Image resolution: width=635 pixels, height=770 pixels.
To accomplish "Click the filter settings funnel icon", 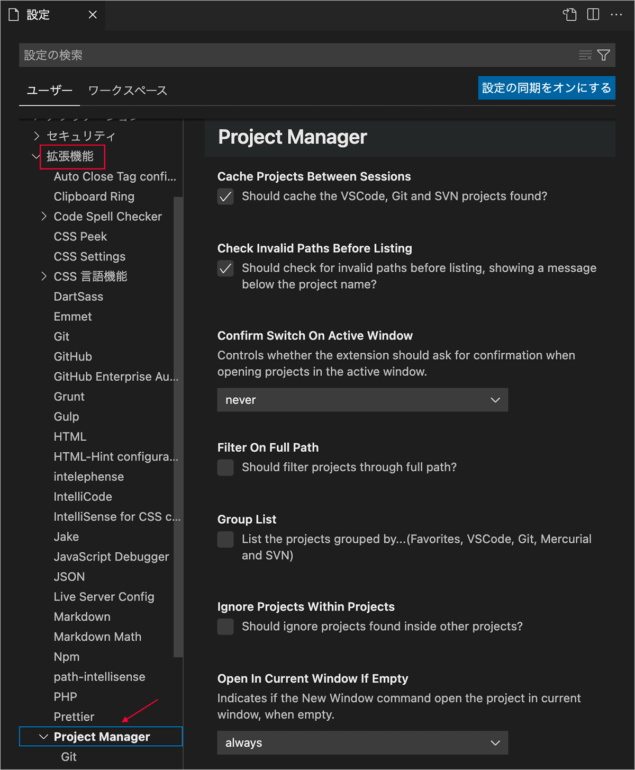I will pos(603,55).
